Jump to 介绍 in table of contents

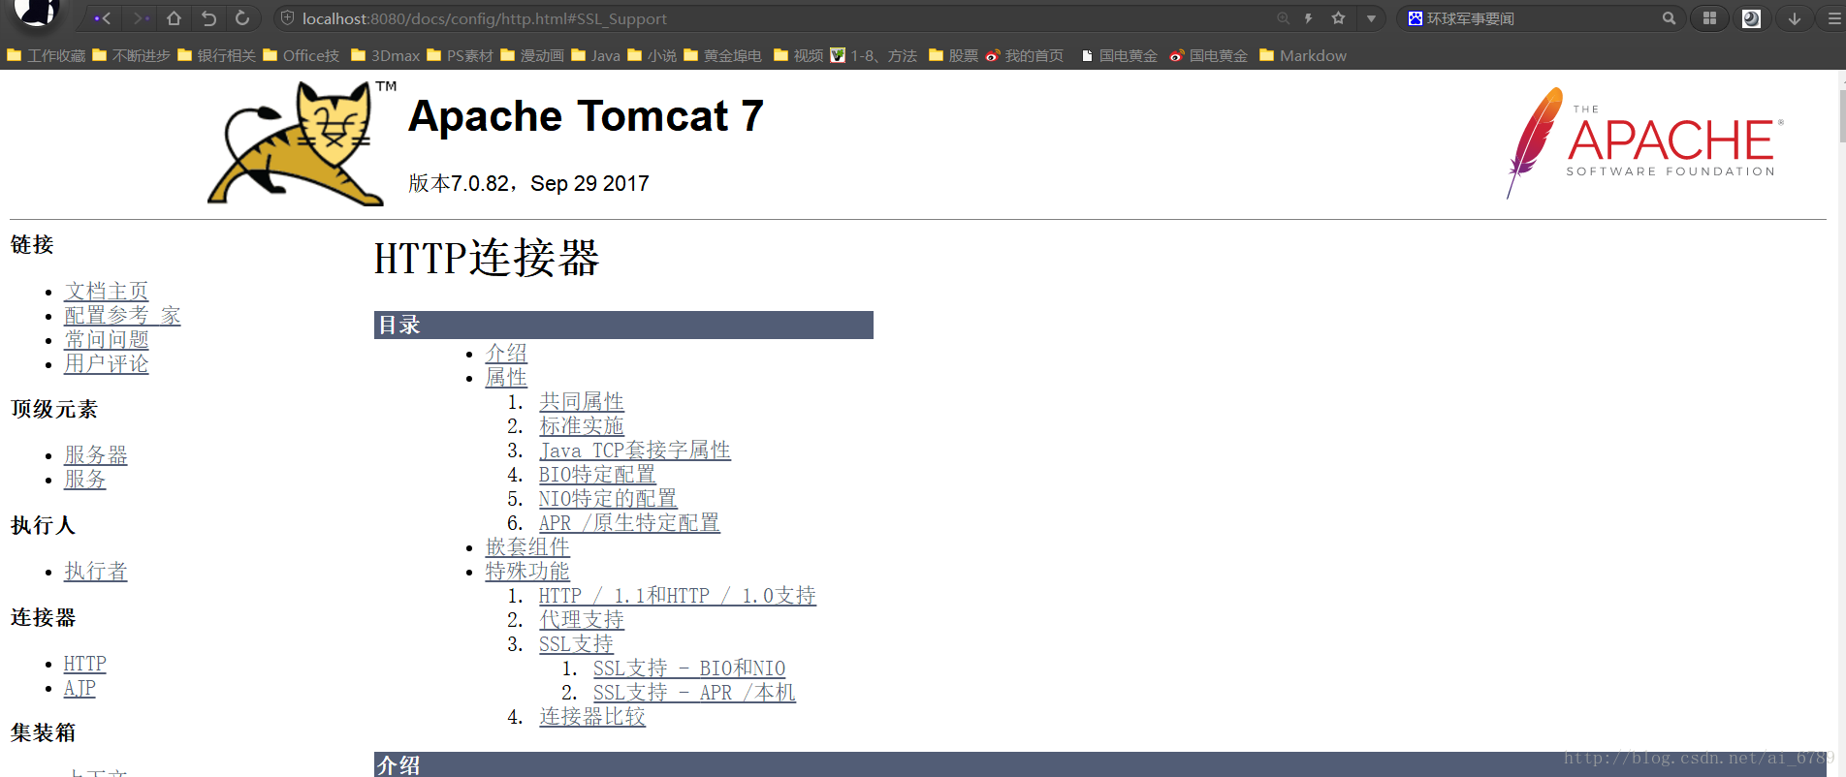(506, 354)
